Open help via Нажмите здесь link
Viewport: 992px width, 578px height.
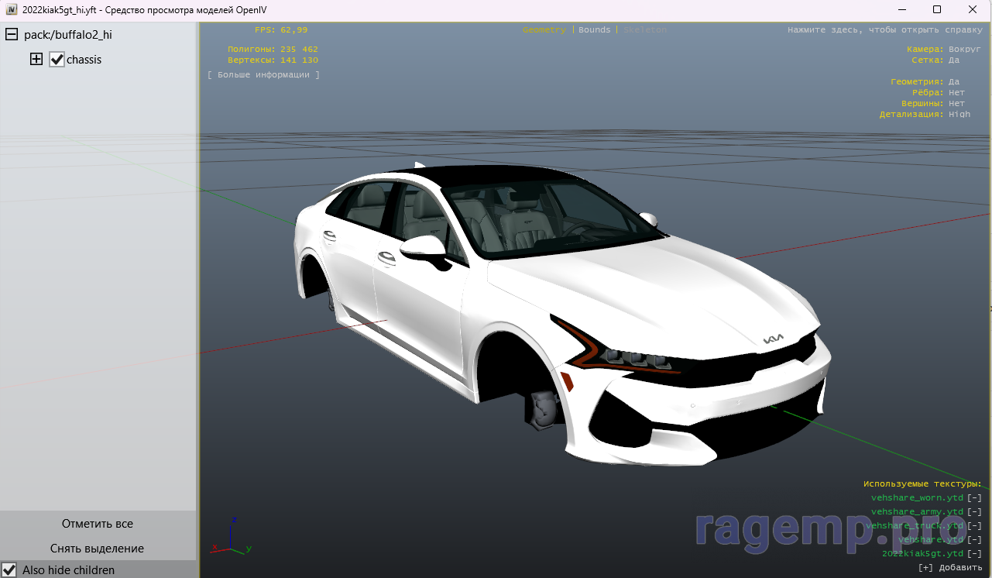point(885,30)
